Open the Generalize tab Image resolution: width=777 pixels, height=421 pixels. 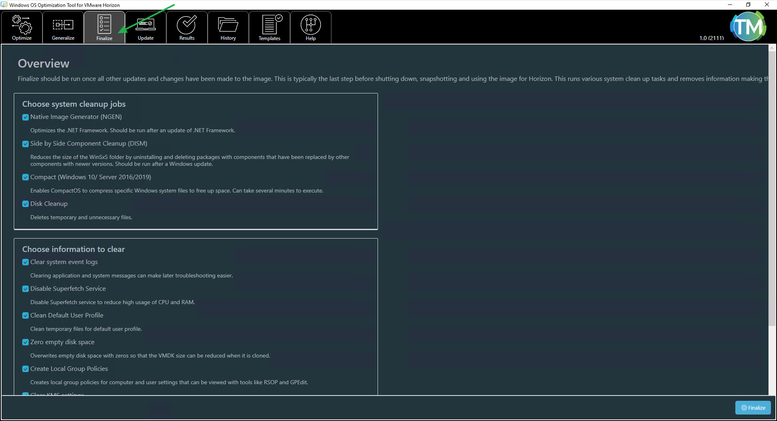(x=63, y=27)
